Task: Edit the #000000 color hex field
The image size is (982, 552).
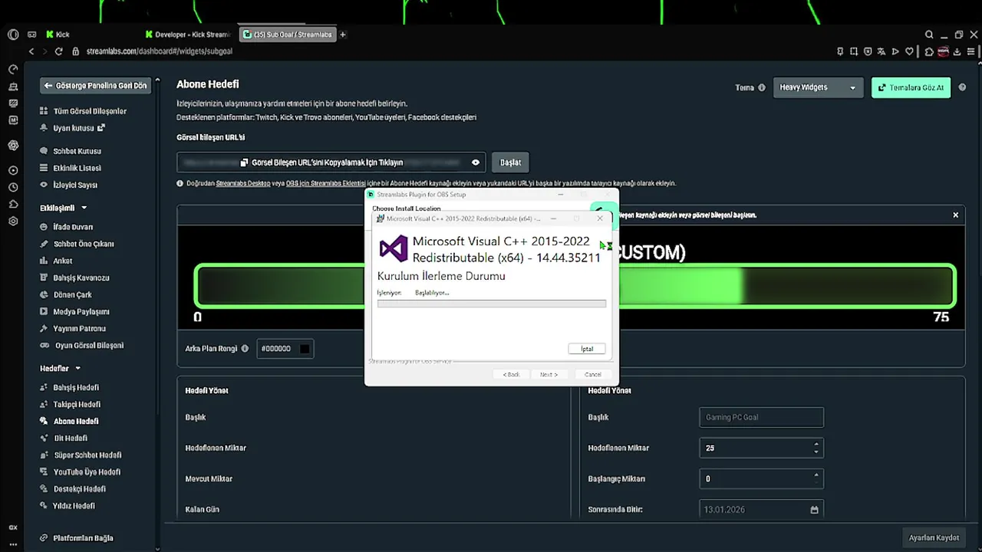Action: (x=277, y=349)
